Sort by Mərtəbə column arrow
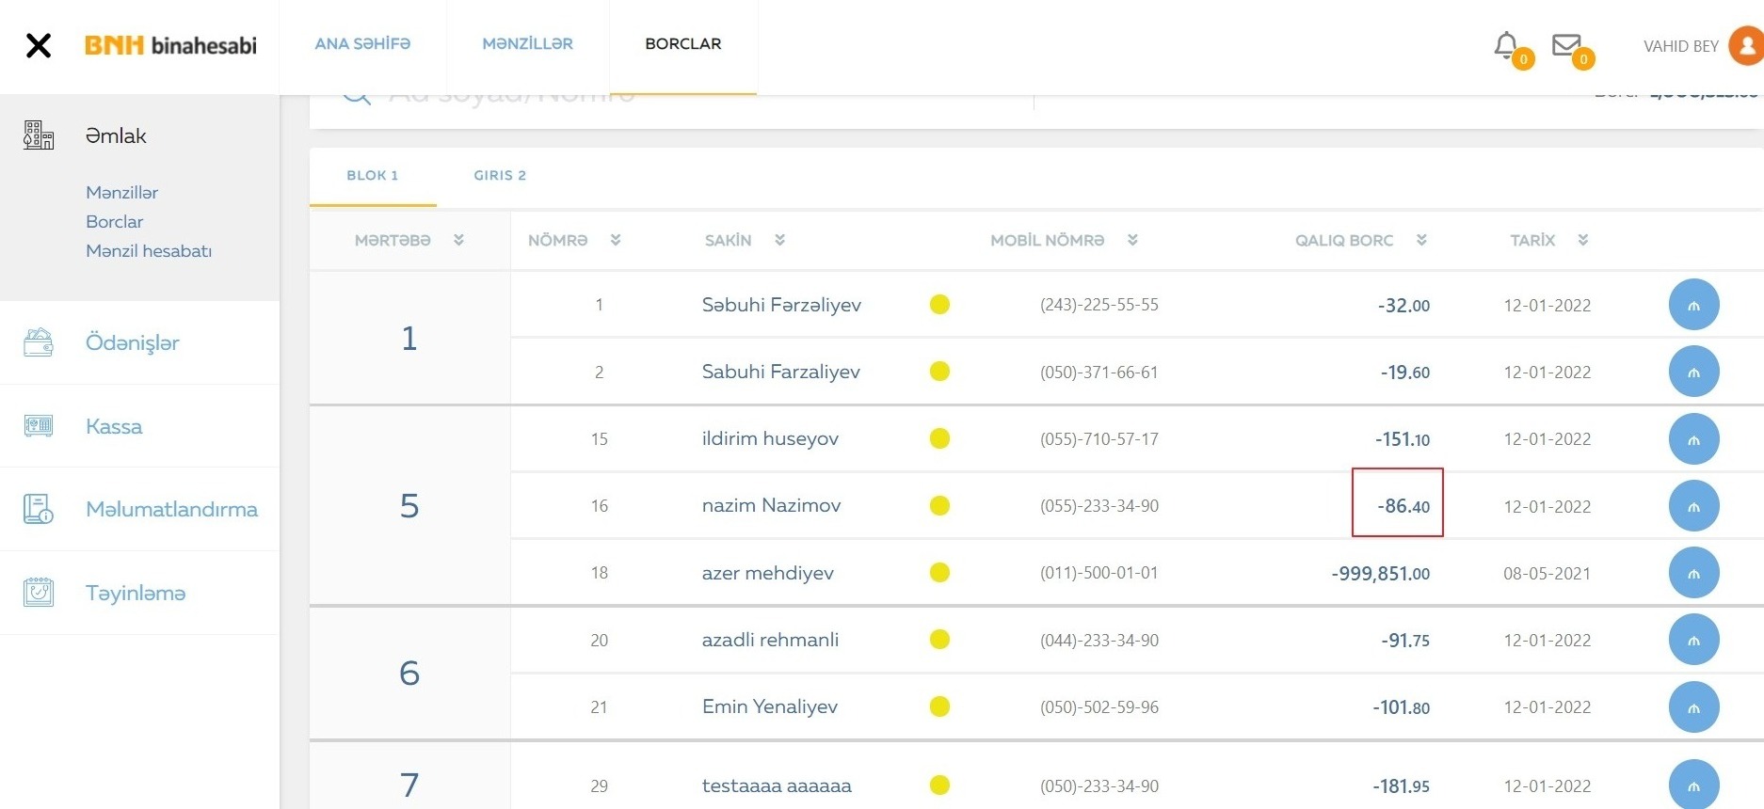 pyautogui.click(x=458, y=240)
